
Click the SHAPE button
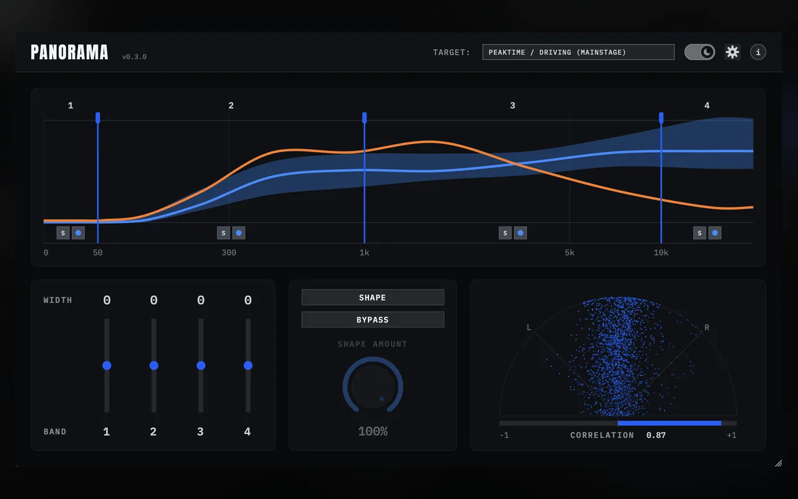coord(373,298)
